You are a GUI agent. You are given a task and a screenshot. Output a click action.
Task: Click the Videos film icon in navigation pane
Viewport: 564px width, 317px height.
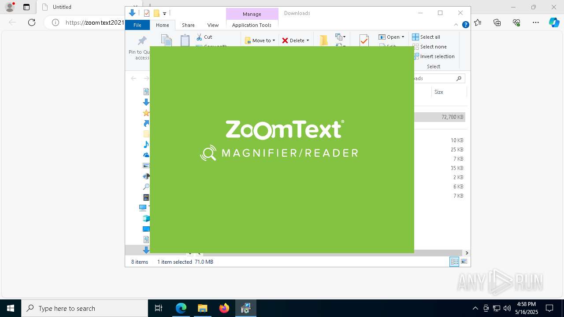click(x=146, y=198)
